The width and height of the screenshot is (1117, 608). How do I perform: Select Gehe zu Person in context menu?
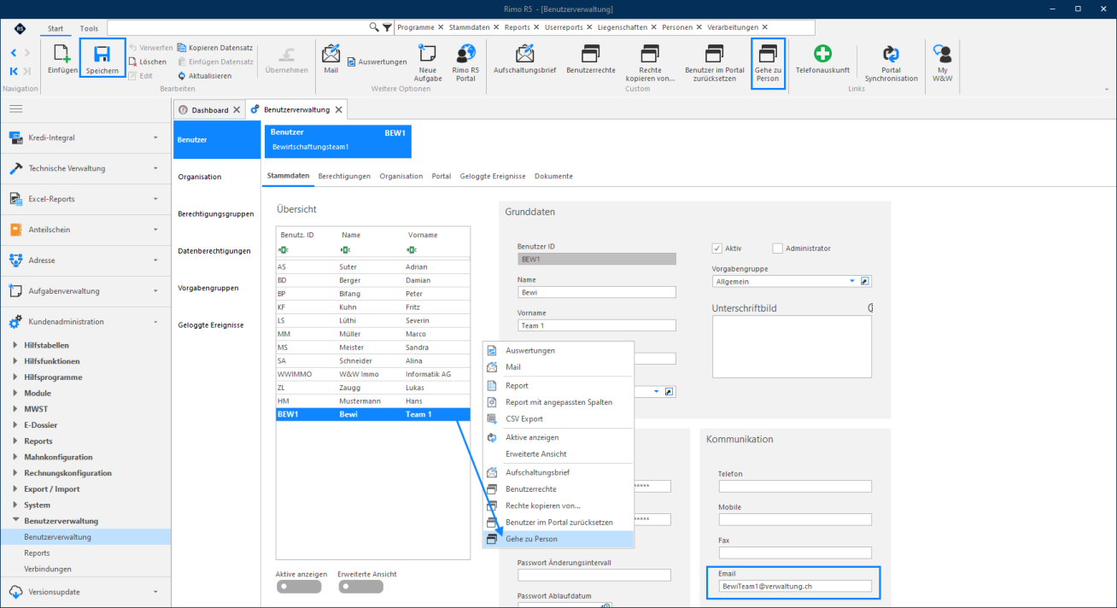[x=558, y=540]
